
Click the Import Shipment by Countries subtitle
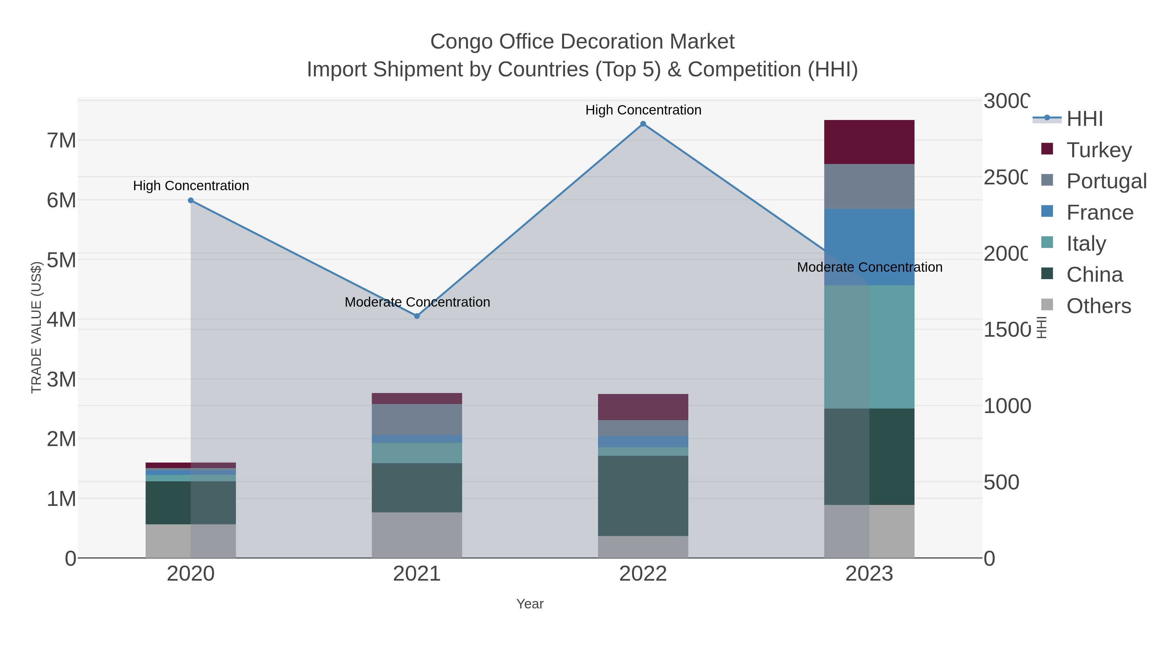coord(582,70)
